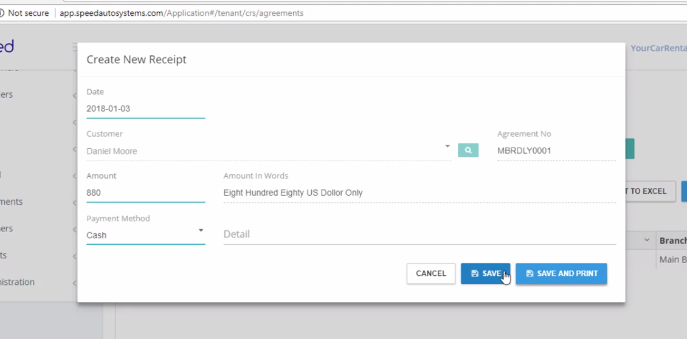Click the Branch column header in background
The height and width of the screenshot is (339, 687).
click(672, 241)
